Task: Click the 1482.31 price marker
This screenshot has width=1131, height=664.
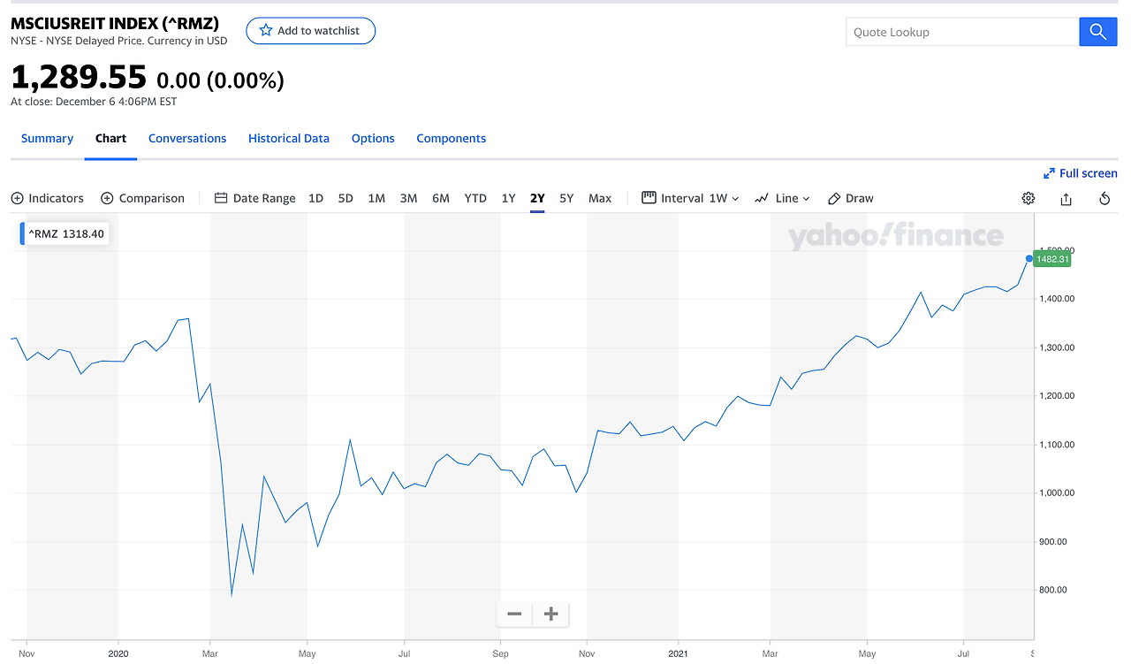Action: click(1052, 259)
